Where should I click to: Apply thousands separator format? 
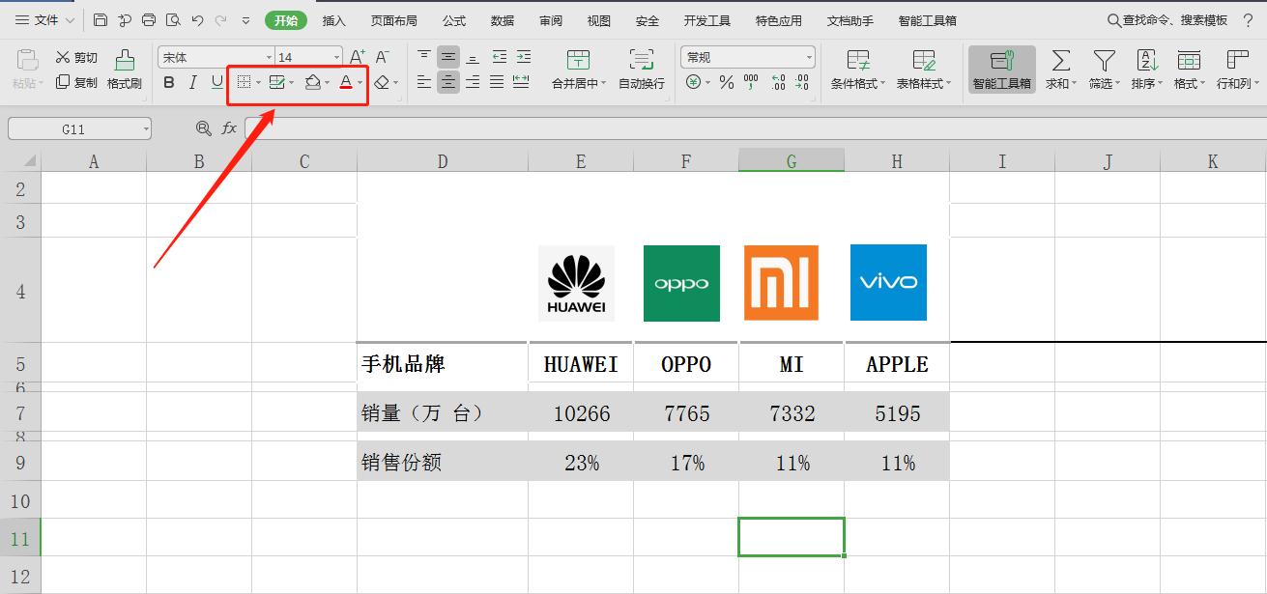tap(751, 83)
